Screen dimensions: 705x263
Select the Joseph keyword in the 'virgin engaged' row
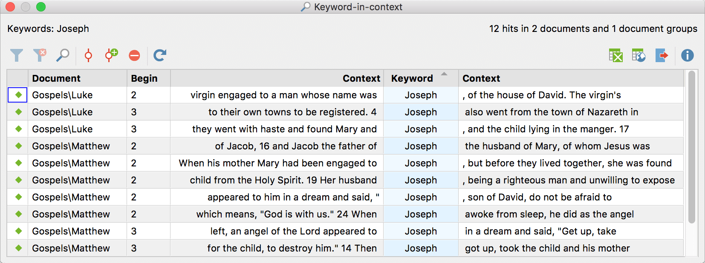coord(421,95)
